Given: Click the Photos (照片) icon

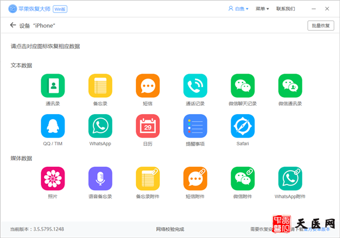Looking at the screenshot, I should click(53, 179).
